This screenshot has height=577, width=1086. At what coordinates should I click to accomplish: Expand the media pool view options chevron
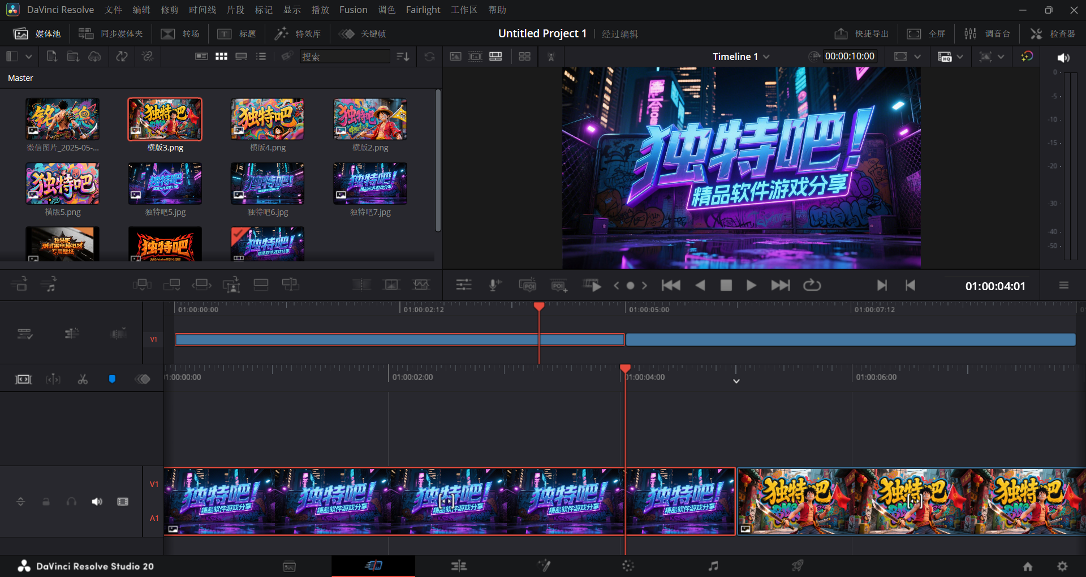click(29, 56)
